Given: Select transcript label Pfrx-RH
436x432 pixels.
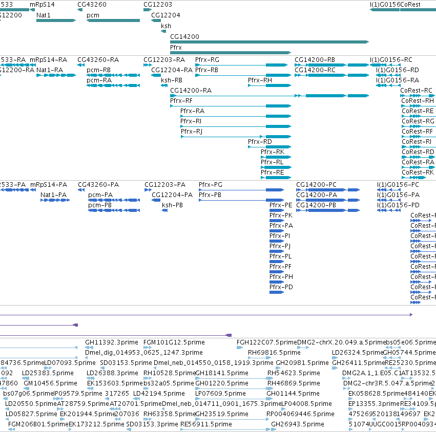Looking at the screenshot, I should coord(260,80).
